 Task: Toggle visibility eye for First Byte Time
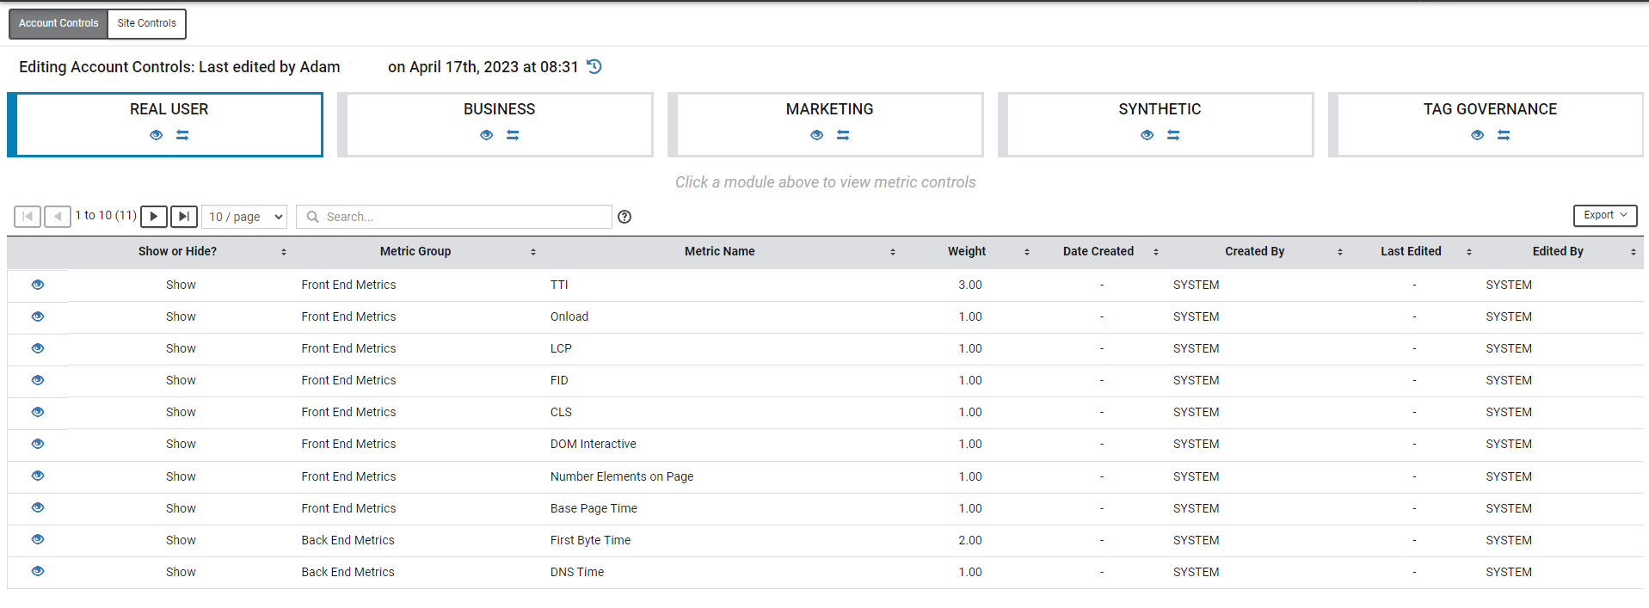[38, 539]
